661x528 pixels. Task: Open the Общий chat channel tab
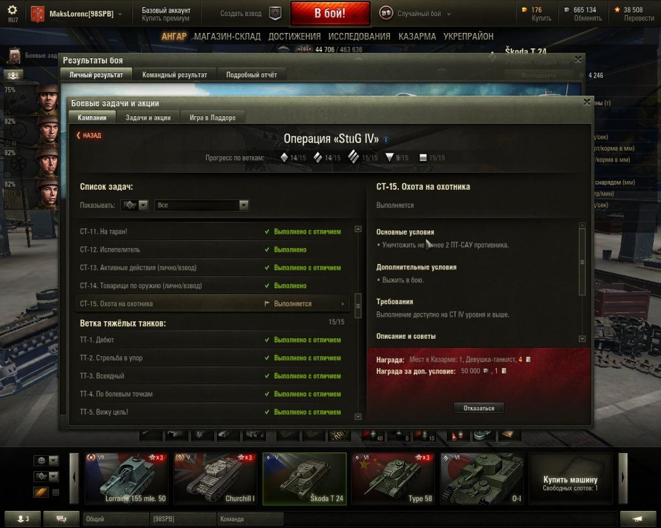[116, 519]
